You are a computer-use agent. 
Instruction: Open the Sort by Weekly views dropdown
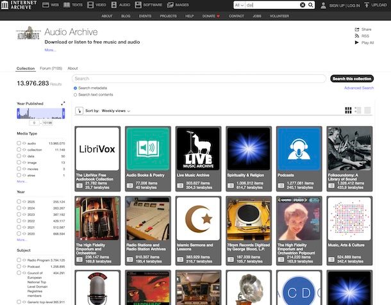coord(116,111)
